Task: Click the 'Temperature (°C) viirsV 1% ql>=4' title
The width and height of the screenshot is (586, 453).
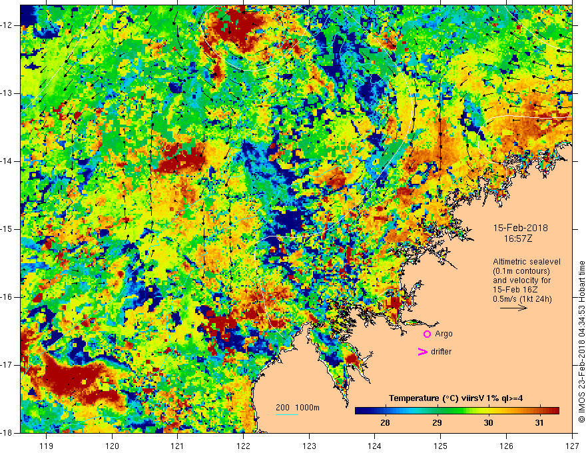Action: [455, 398]
